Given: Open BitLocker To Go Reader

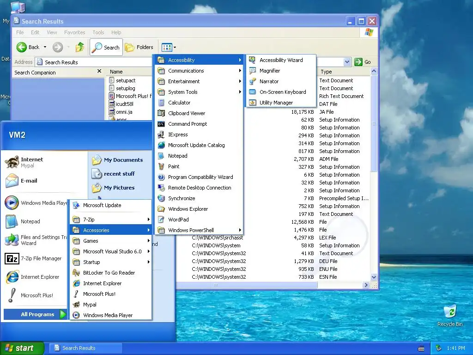Looking at the screenshot, I should [x=111, y=273].
